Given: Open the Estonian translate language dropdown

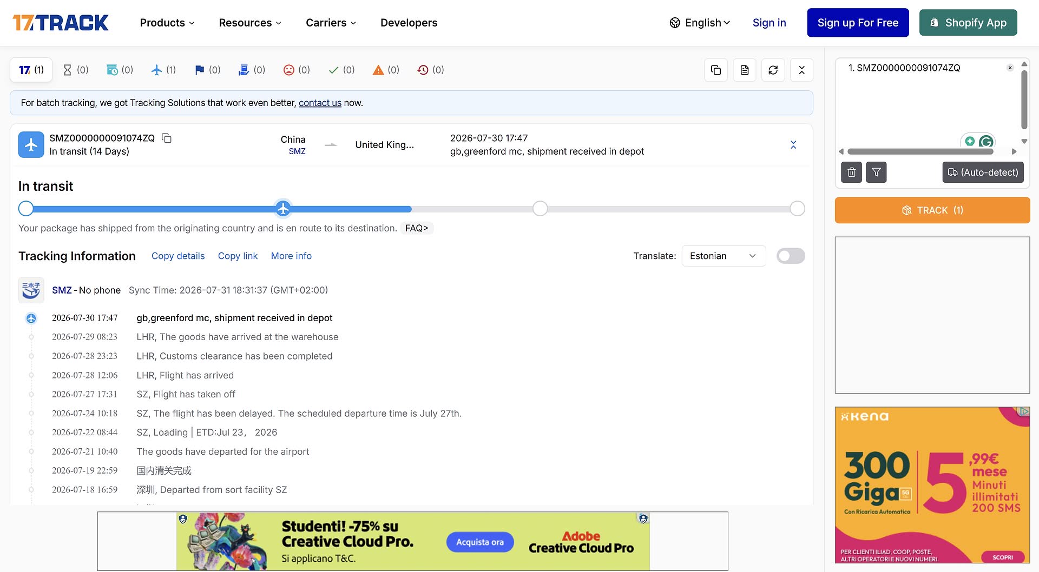Looking at the screenshot, I should [724, 256].
